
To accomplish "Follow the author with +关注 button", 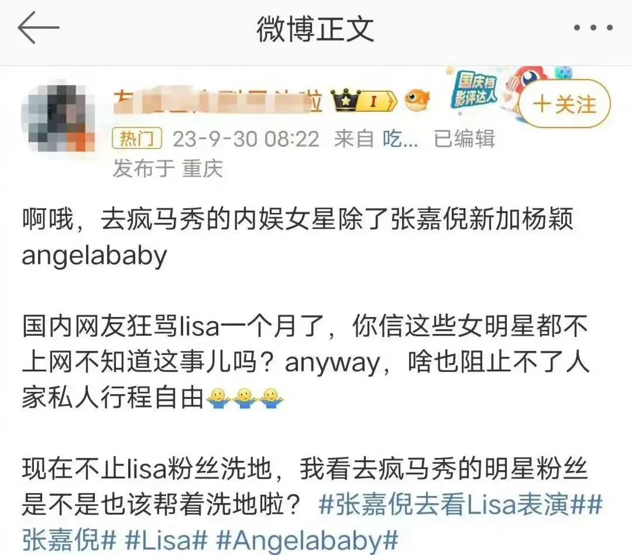I will (564, 104).
